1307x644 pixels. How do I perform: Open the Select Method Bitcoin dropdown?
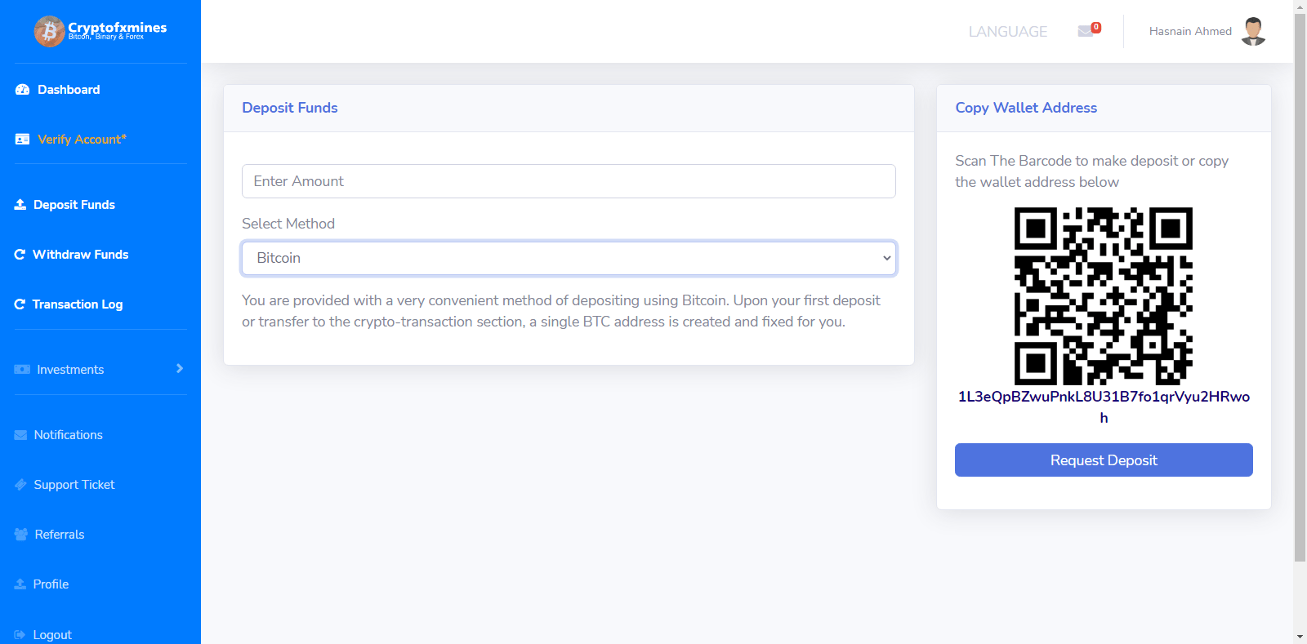[569, 258]
